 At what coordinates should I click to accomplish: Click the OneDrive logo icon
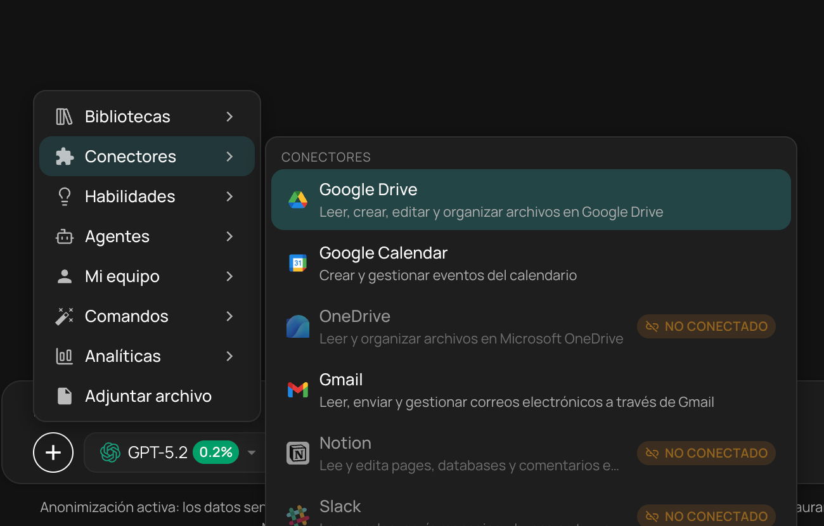[x=298, y=326]
